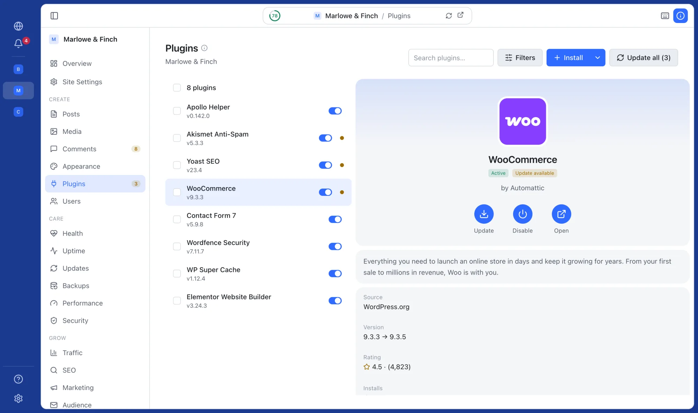Toggle Akismet Anti-Spam switch
Viewport: 698px width, 413px height.
click(x=325, y=138)
